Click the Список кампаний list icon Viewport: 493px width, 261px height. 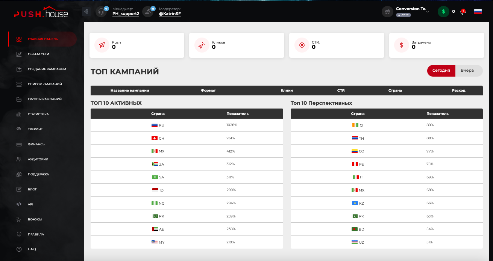pyautogui.click(x=19, y=84)
